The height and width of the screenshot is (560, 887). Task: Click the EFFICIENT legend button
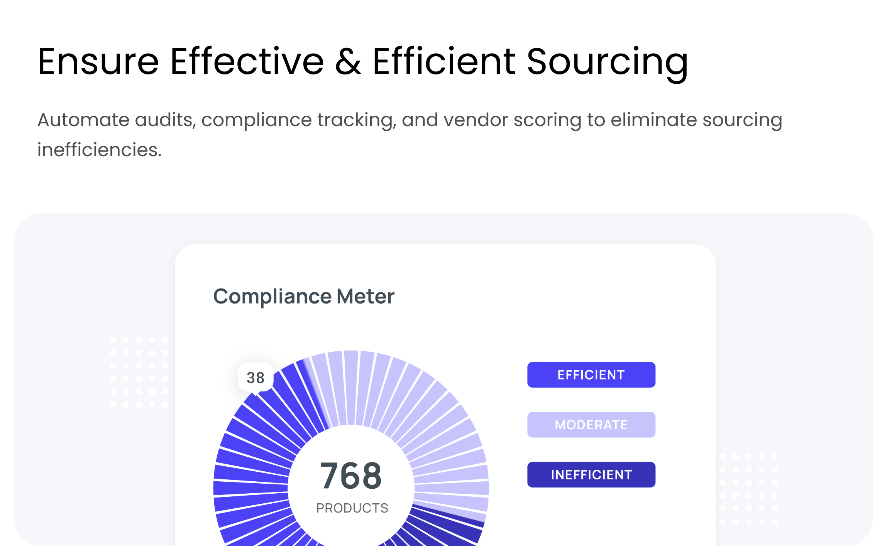[591, 374]
